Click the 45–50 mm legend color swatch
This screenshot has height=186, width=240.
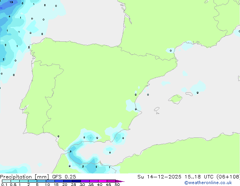click(111, 181)
